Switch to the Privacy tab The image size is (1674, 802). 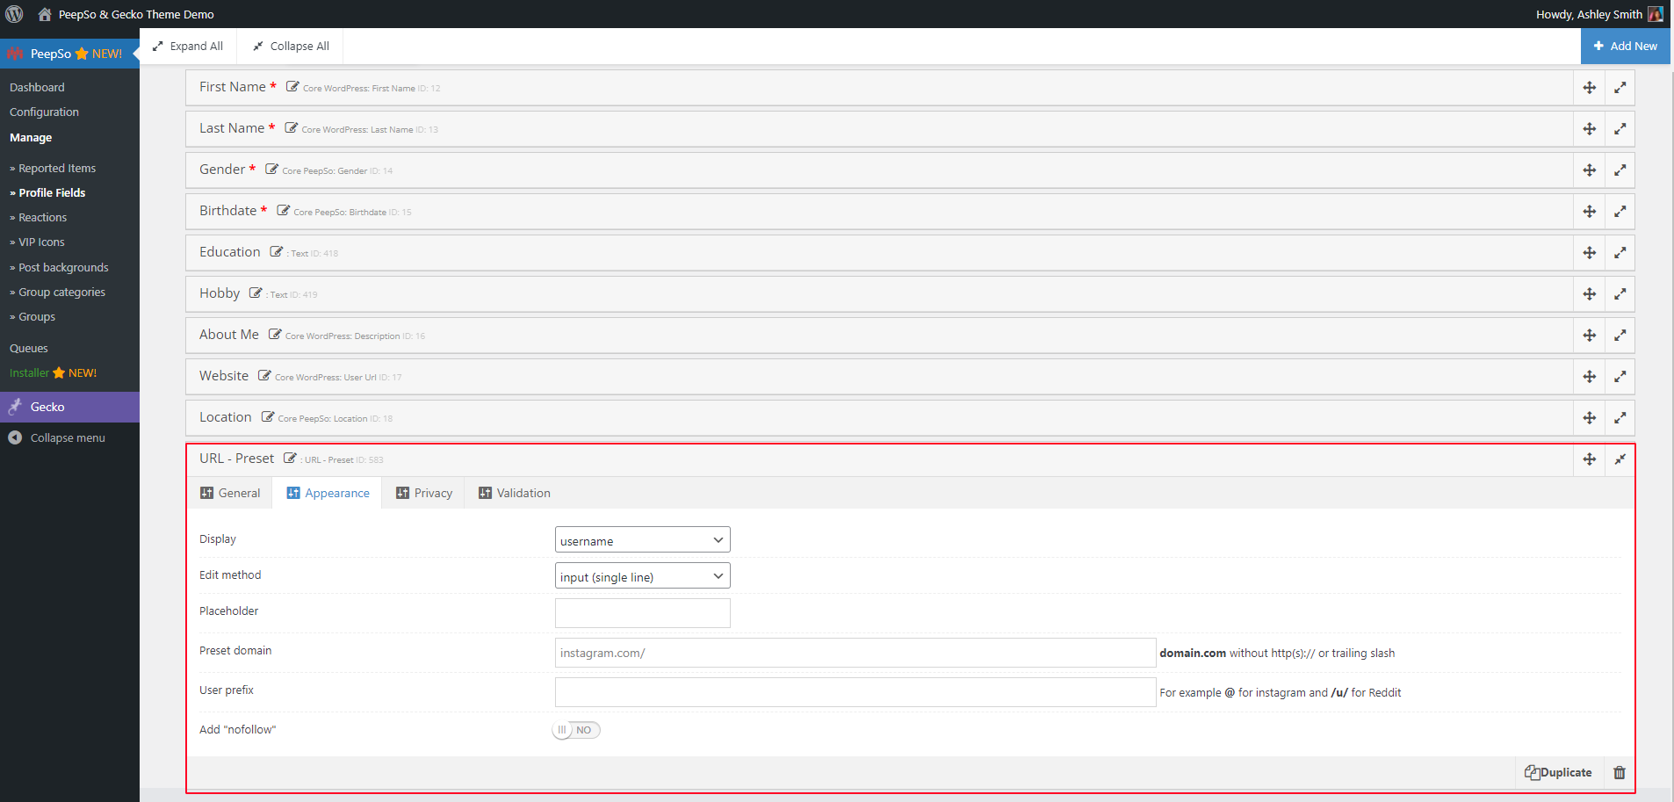424,494
